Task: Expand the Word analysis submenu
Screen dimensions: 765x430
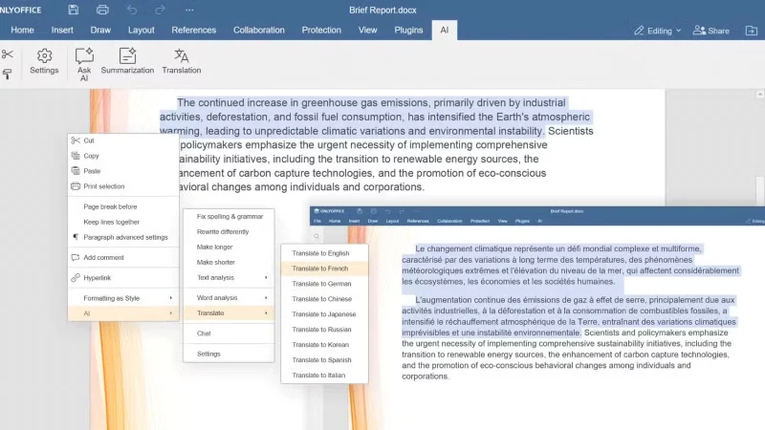Action: [x=229, y=297]
